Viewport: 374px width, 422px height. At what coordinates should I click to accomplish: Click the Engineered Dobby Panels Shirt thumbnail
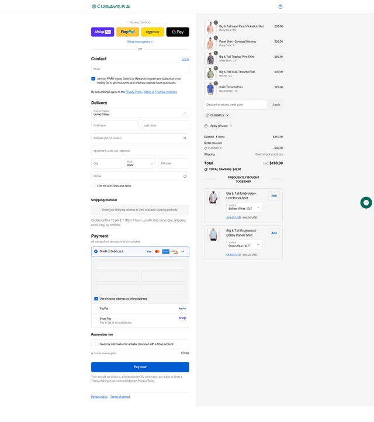pyautogui.click(x=213, y=234)
